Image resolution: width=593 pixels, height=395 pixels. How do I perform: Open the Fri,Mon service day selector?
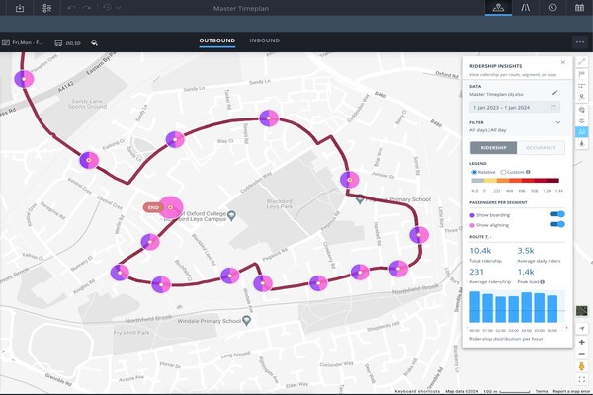click(23, 42)
